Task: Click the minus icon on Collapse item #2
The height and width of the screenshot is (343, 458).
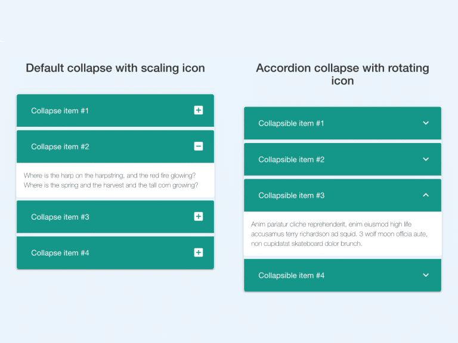Action: tap(199, 146)
